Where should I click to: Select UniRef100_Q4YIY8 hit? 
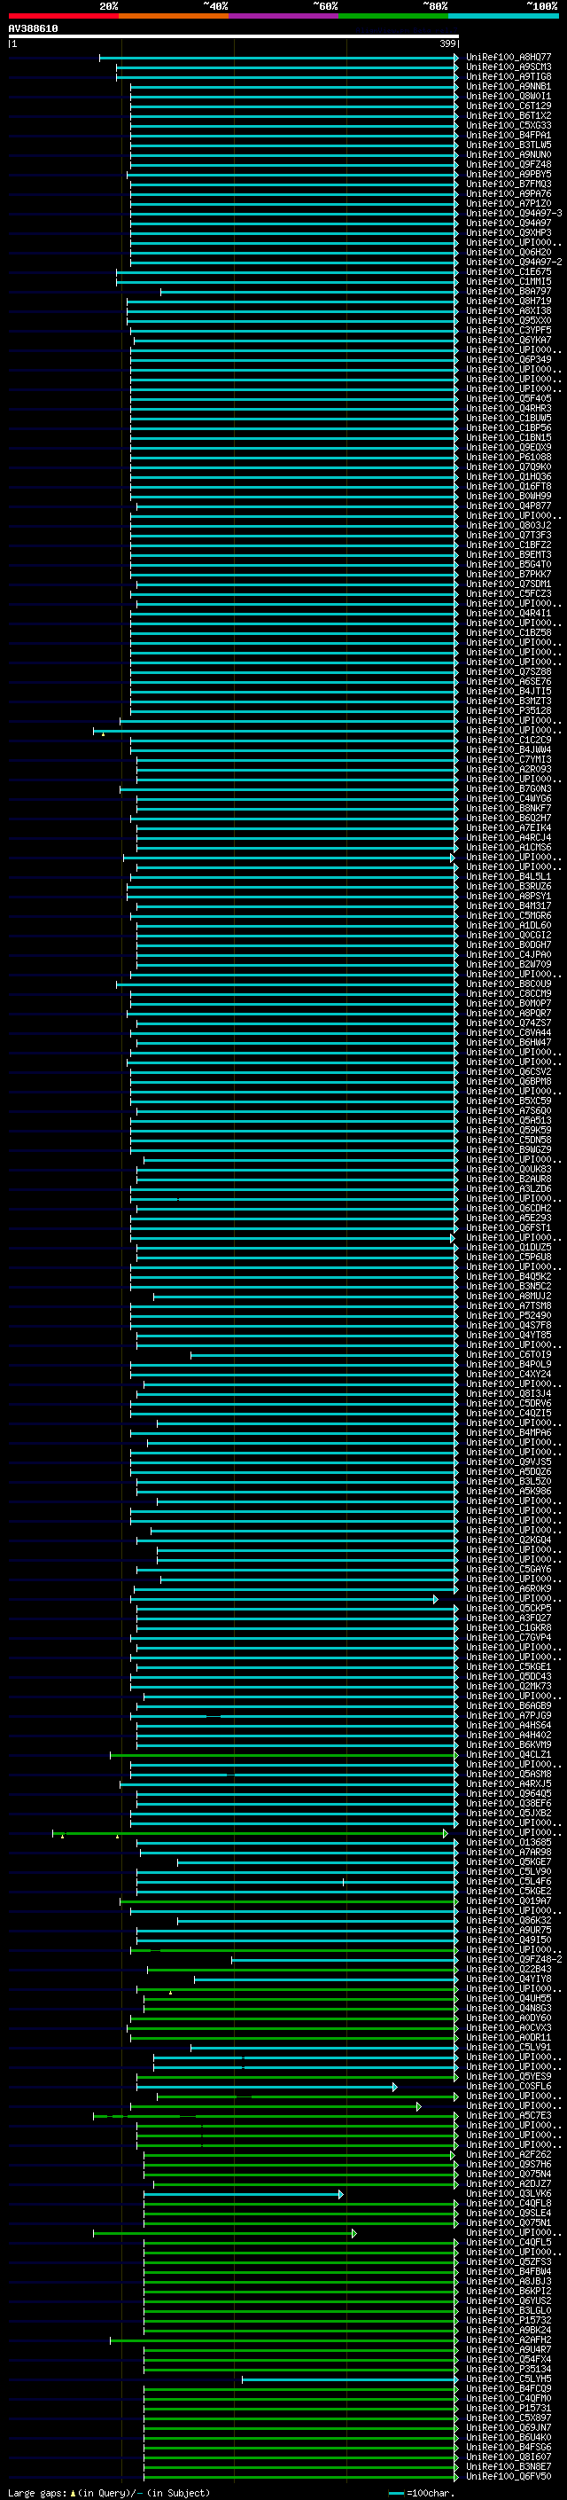tap(508, 1979)
